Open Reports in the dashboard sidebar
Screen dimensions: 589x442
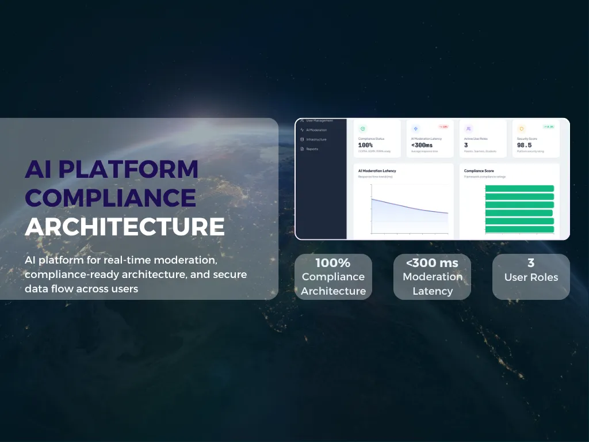click(312, 149)
